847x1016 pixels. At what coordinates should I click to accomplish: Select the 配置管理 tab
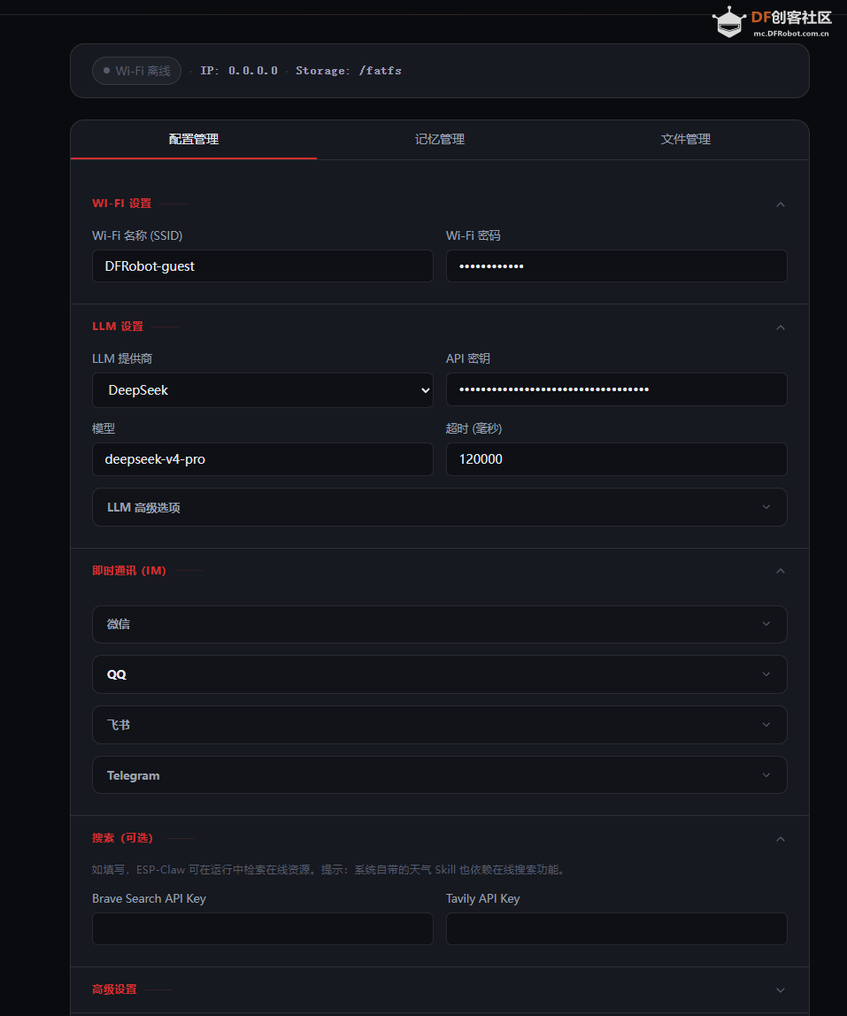[x=193, y=139]
